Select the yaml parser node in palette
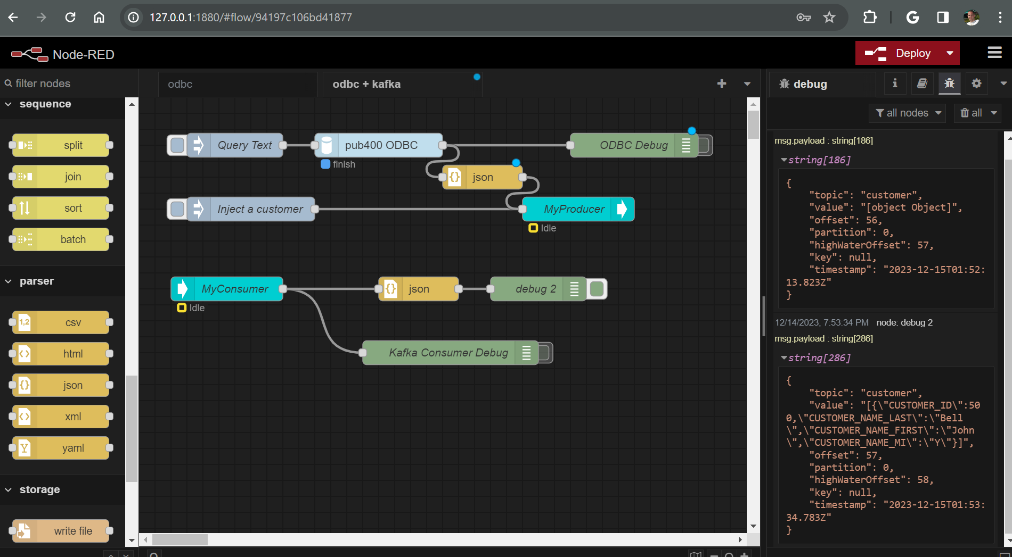The image size is (1012, 557). tap(61, 448)
